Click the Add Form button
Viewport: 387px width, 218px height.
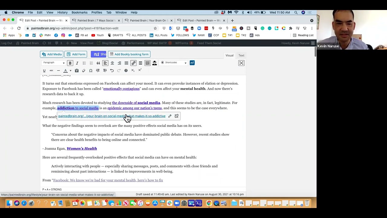(x=76, y=54)
